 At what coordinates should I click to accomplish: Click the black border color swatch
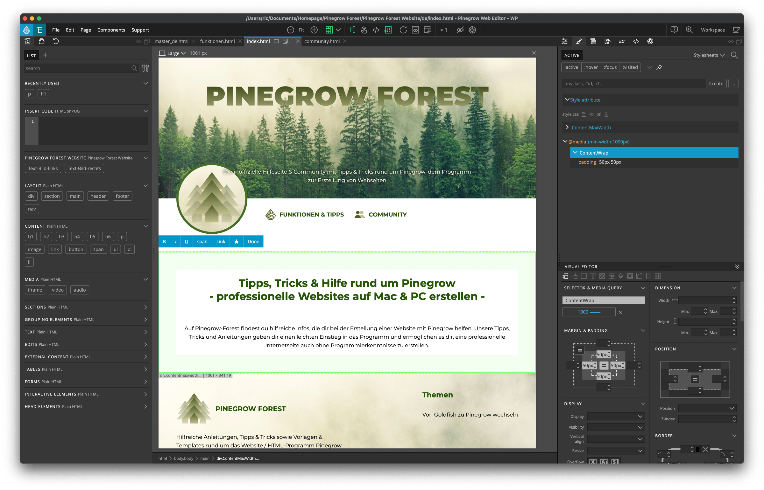(698, 449)
